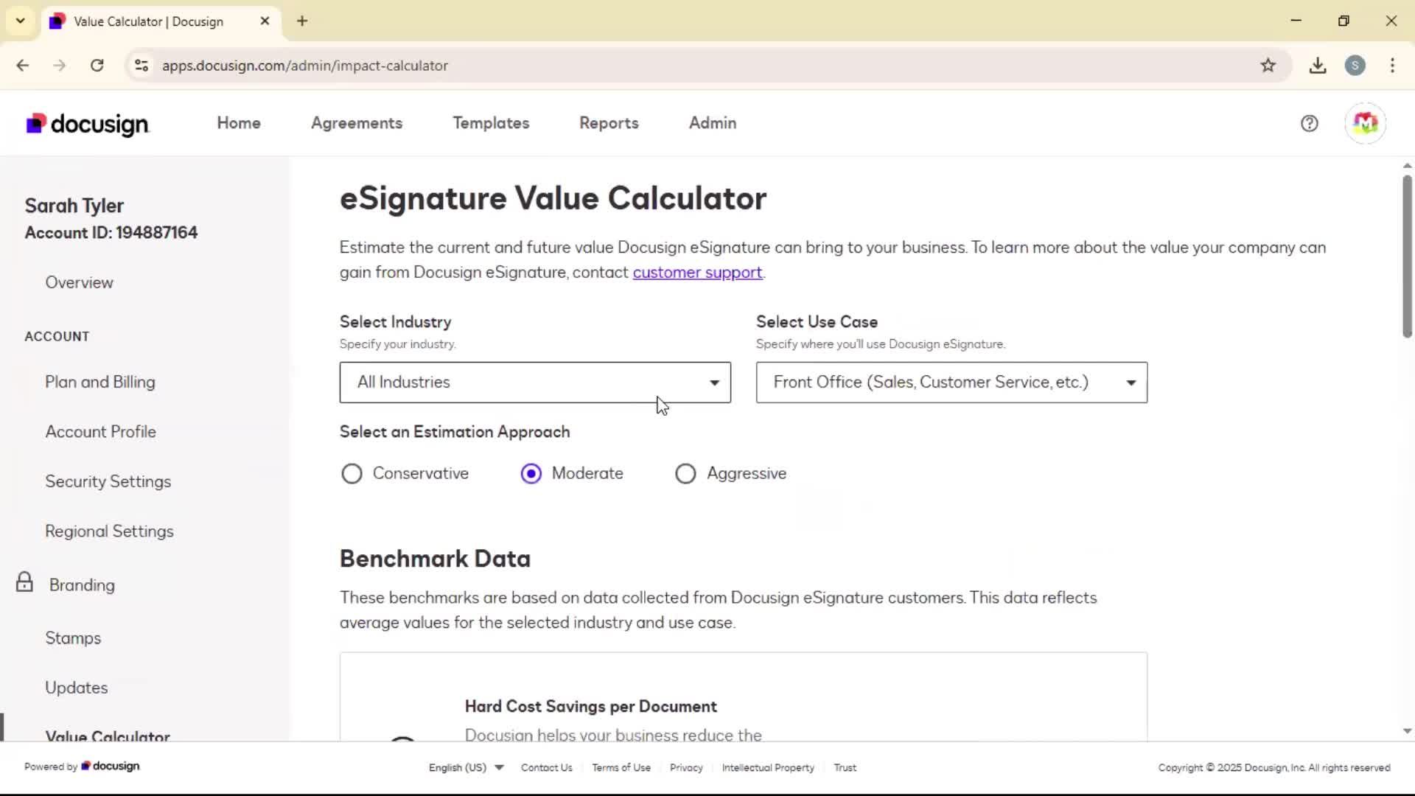
Task: Open Branding in the sidebar
Action: pos(82,585)
